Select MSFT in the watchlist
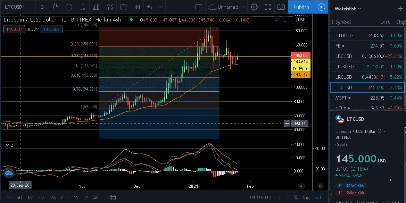 368,98
